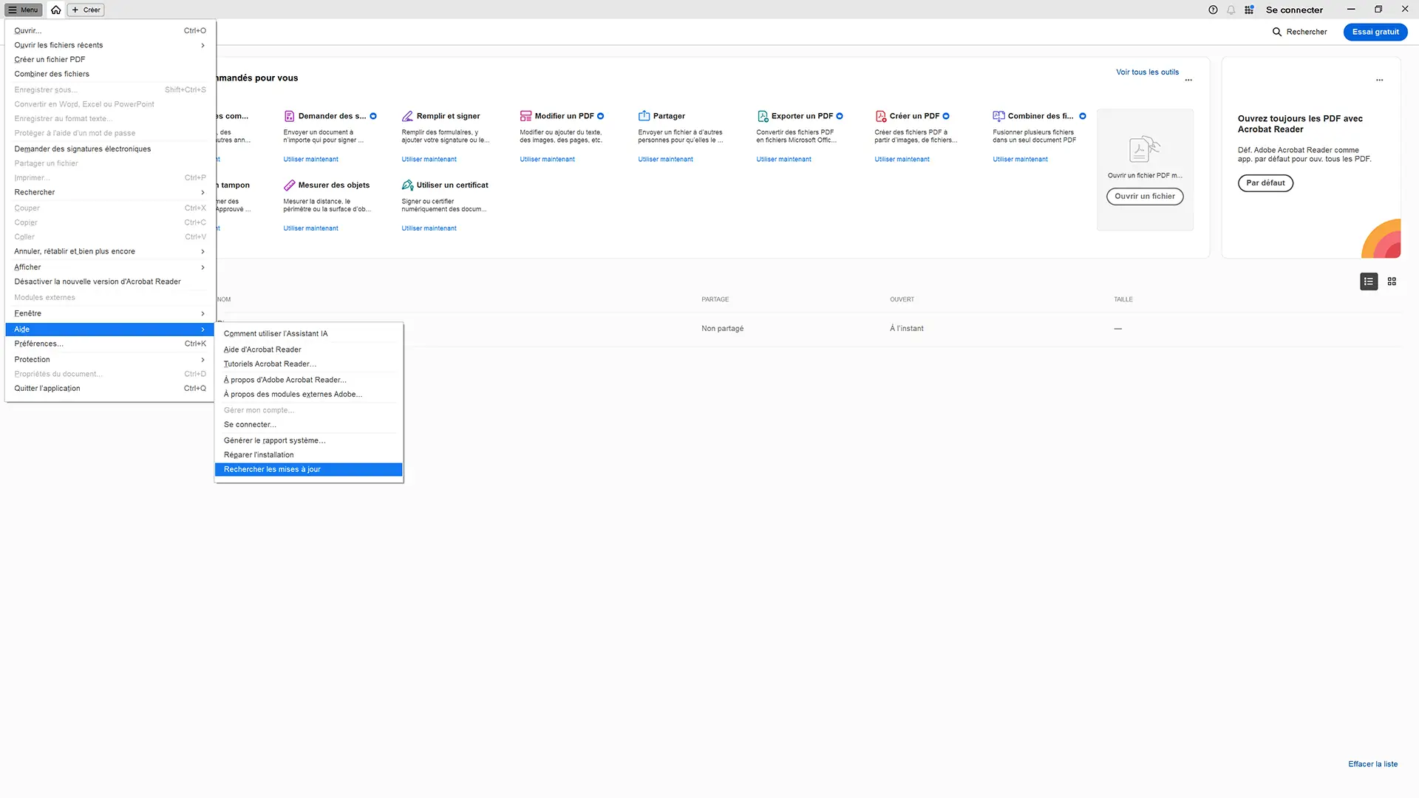The width and height of the screenshot is (1419, 798).
Task: Click the OUVERT column header
Action: (902, 299)
